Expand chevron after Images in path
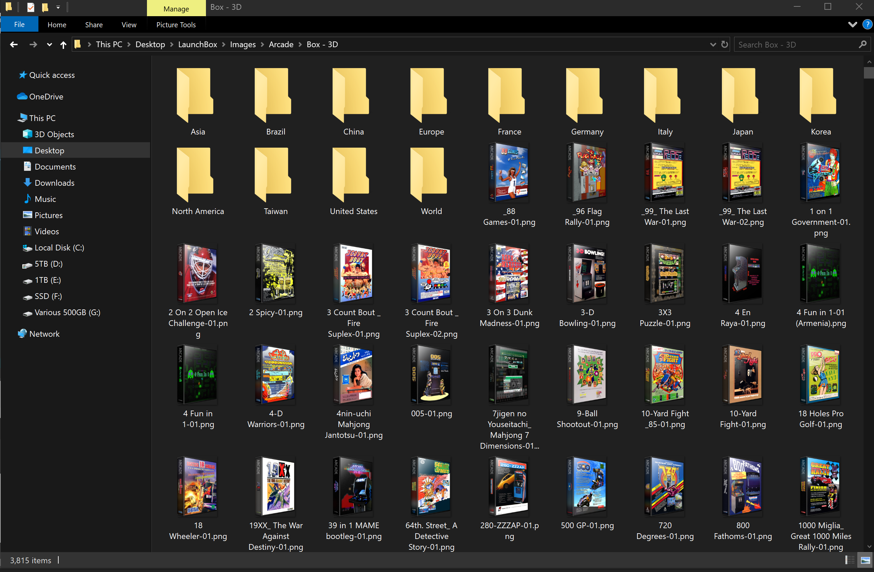The width and height of the screenshot is (874, 572). [262, 44]
